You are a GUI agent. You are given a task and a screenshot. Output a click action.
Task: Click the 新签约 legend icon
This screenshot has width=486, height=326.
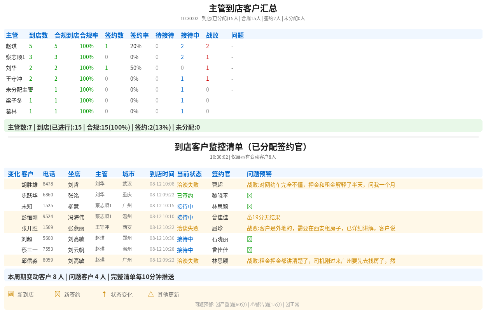58,294
